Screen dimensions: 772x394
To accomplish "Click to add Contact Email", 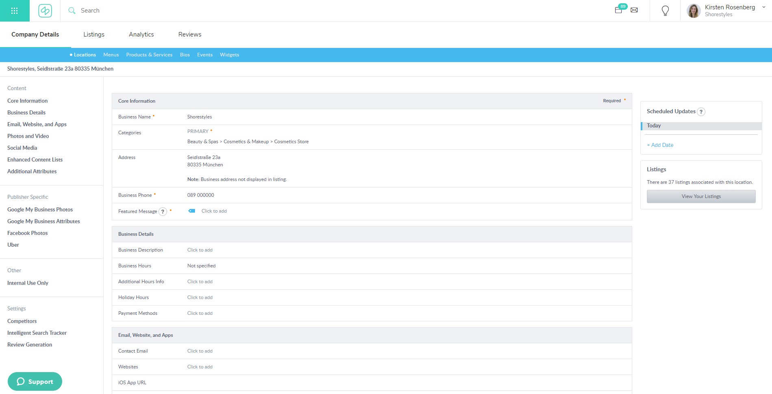I will click(x=200, y=351).
